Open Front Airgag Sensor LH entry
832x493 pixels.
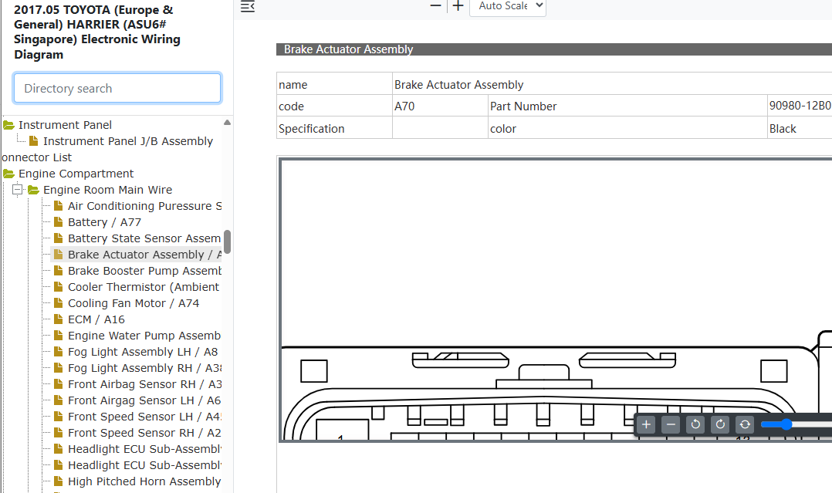click(x=144, y=400)
